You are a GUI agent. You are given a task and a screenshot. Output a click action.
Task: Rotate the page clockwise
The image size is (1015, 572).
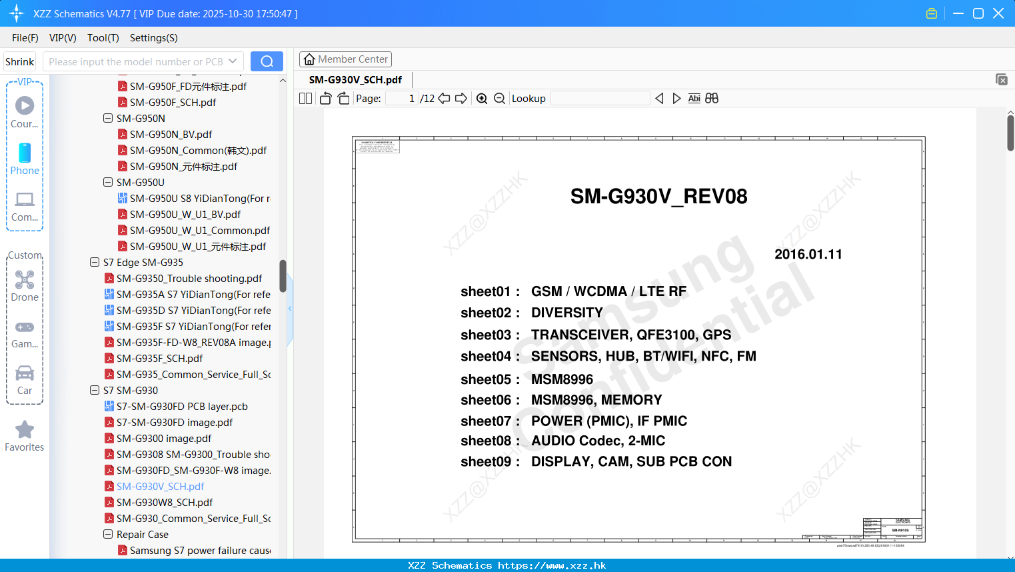pyautogui.click(x=343, y=99)
